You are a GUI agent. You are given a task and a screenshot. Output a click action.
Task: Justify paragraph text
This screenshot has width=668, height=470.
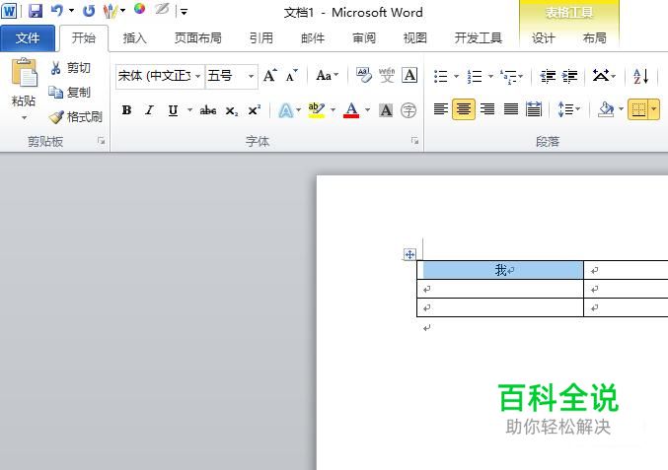click(511, 109)
